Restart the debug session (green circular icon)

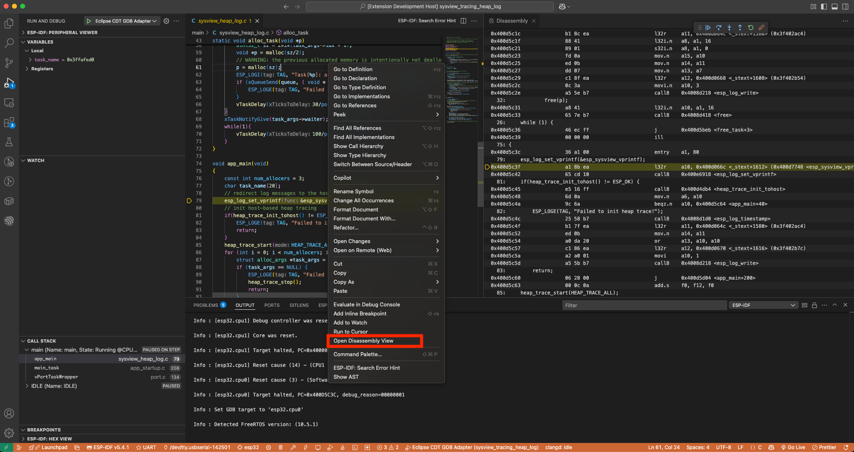tap(751, 28)
